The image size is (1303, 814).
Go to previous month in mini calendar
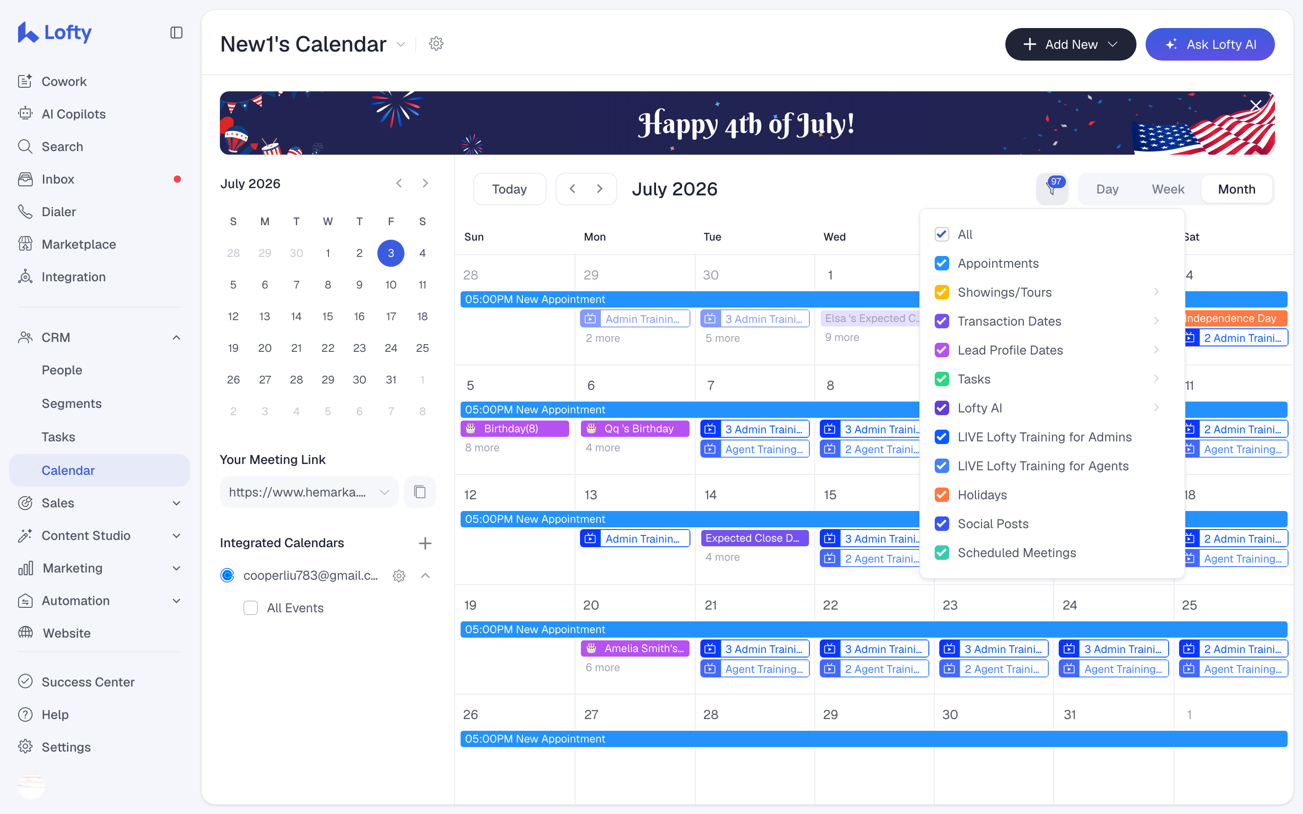(399, 184)
